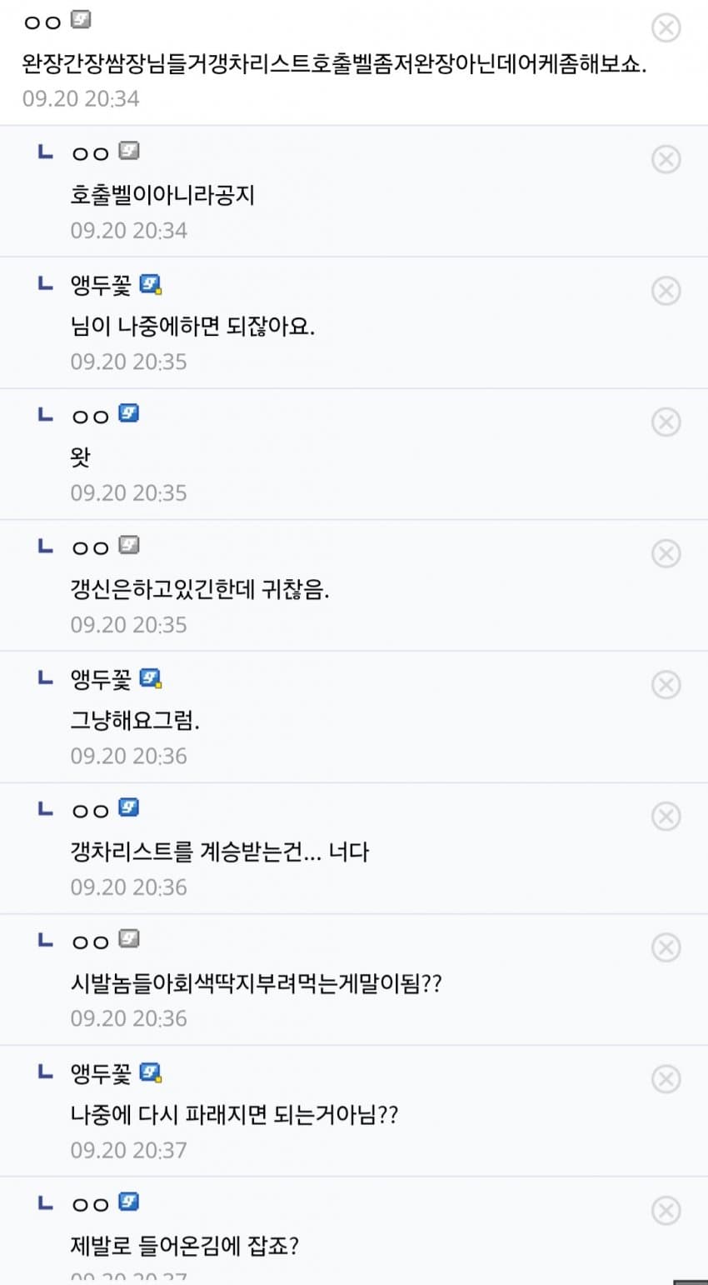Open nickname 앵두꽃 above '나중에 다시 파래지면 되는거아님??'

(x=101, y=1073)
